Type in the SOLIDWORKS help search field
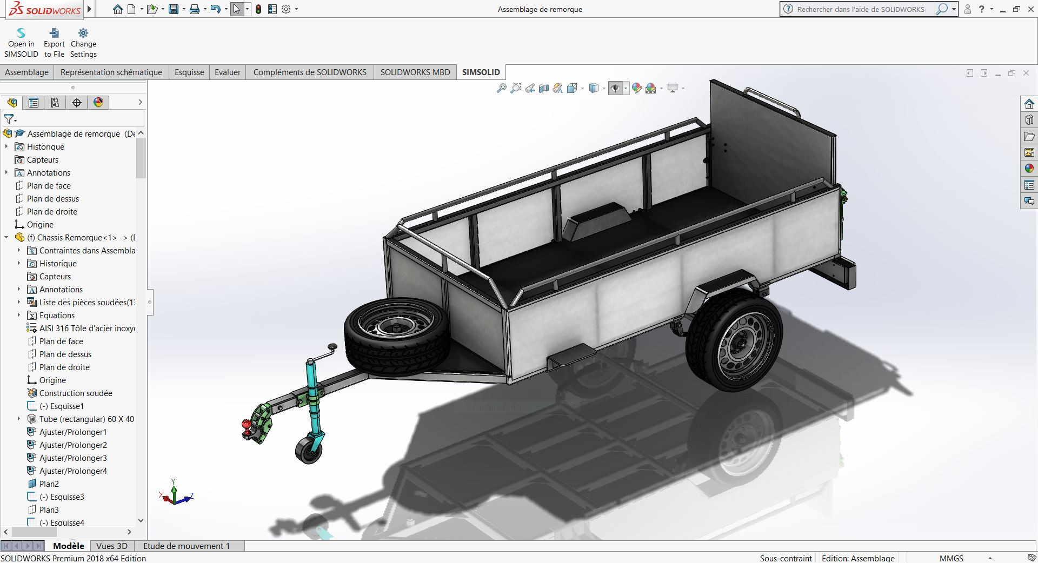Screen dimensions: 1038x563 tap(865, 9)
